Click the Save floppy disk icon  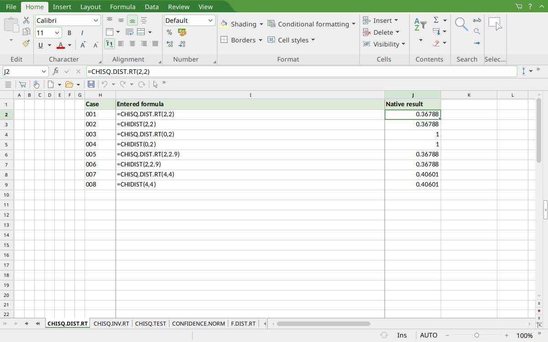click(91, 84)
